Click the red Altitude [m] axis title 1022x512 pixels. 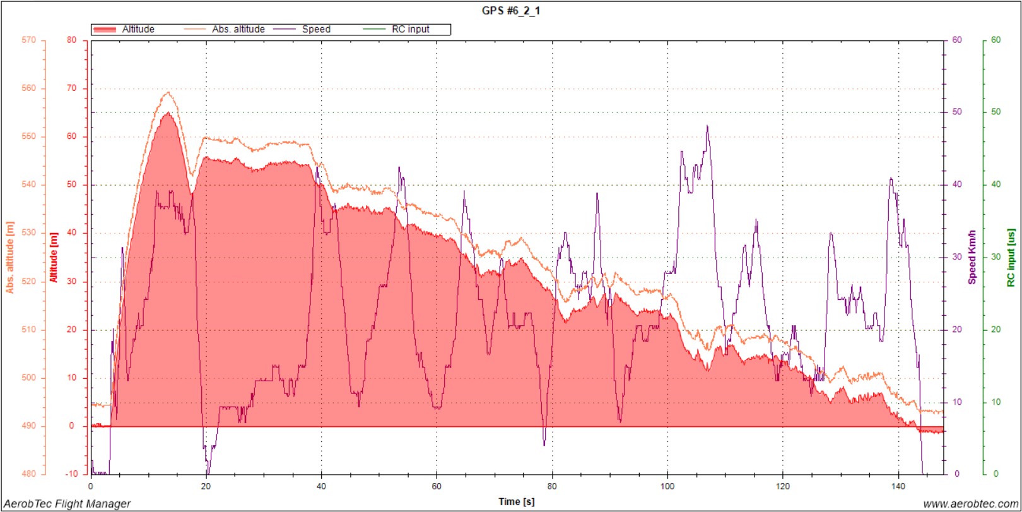point(54,258)
